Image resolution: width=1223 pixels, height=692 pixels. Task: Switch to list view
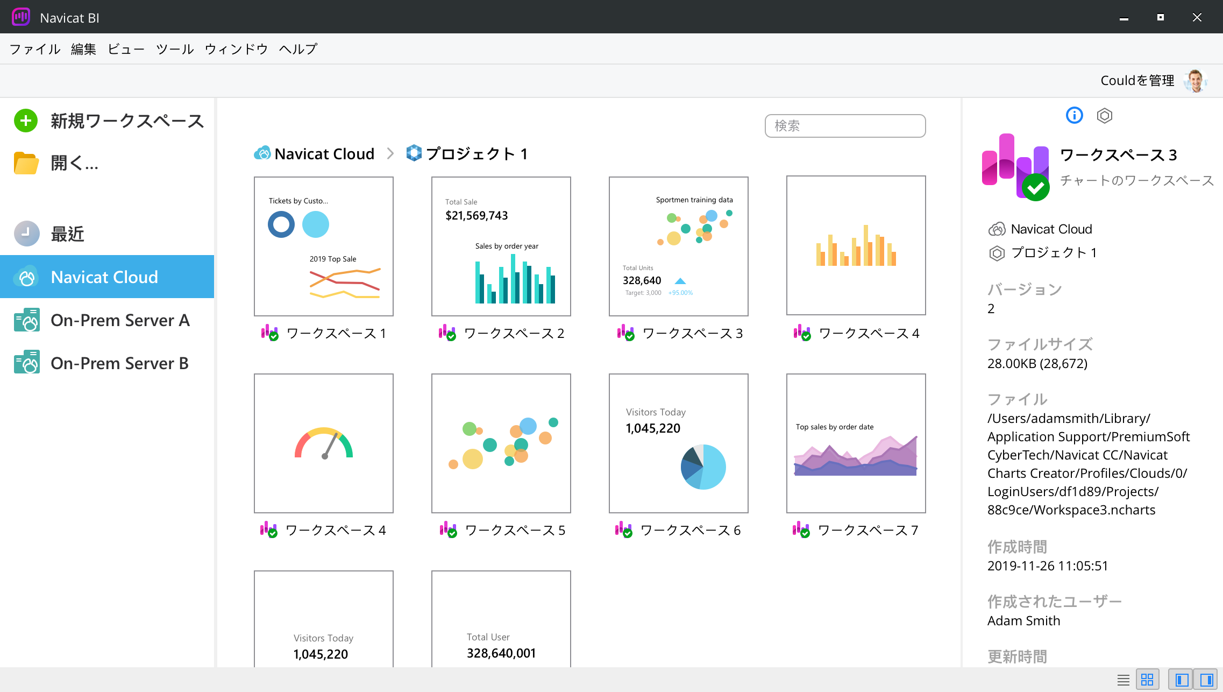[x=1123, y=680]
